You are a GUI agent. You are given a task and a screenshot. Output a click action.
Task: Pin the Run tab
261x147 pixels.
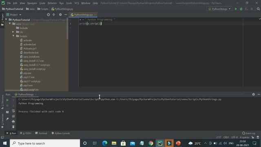tap(7, 119)
